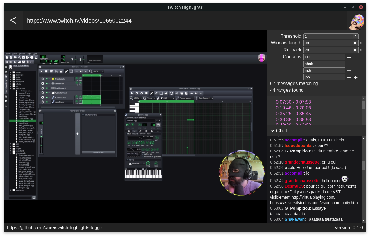Jump to range 0:07:30 - 0:07:58
The width and height of the screenshot is (370, 237).
pyautogui.click(x=293, y=102)
